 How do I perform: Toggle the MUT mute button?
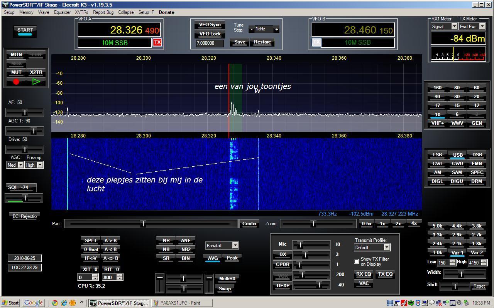coord(16,72)
